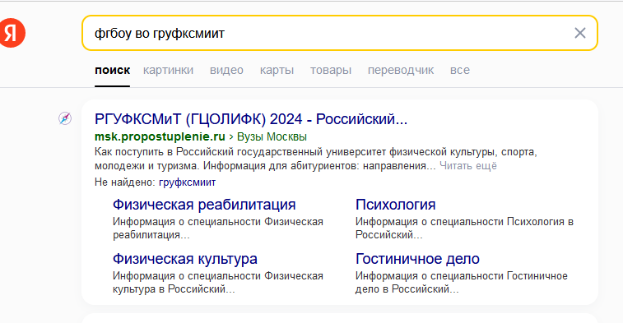The height and width of the screenshot is (323, 623).
Task: Expand the все services menu
Action: coord(460,70)
